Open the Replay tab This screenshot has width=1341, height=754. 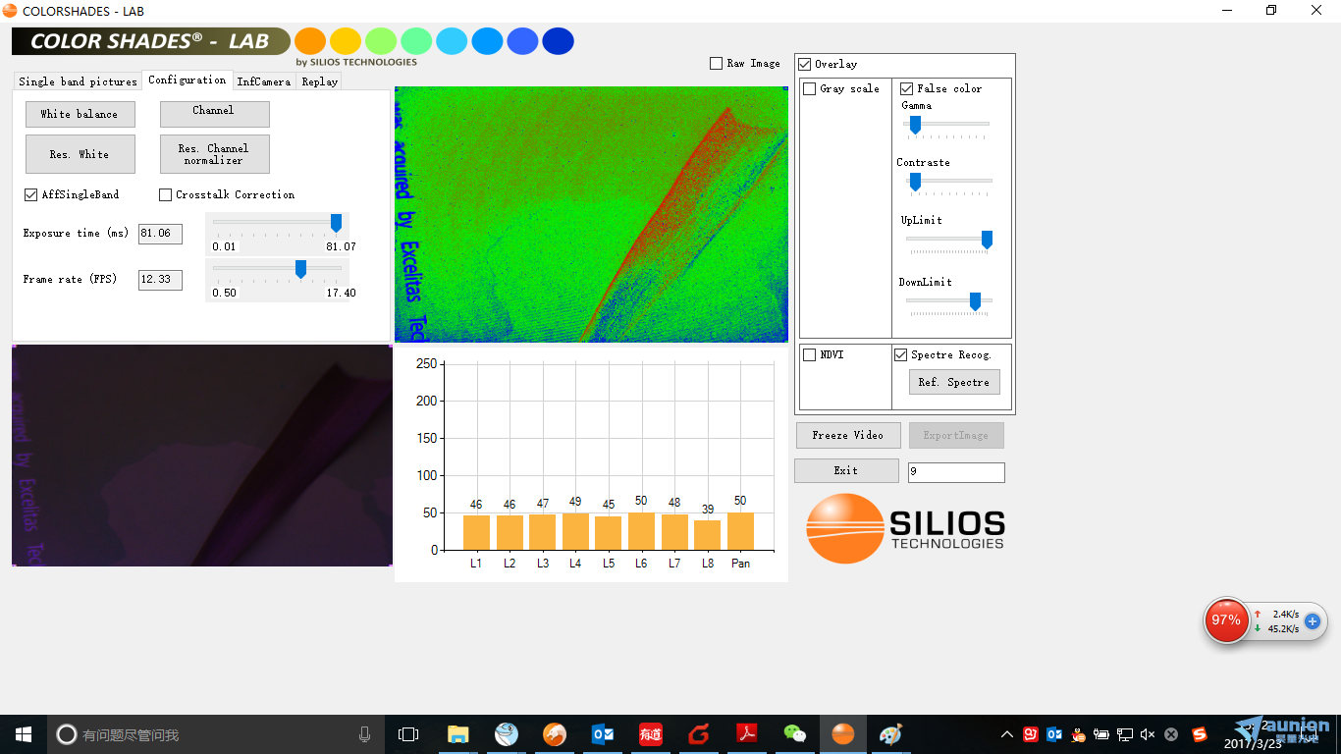click(320, 81)
